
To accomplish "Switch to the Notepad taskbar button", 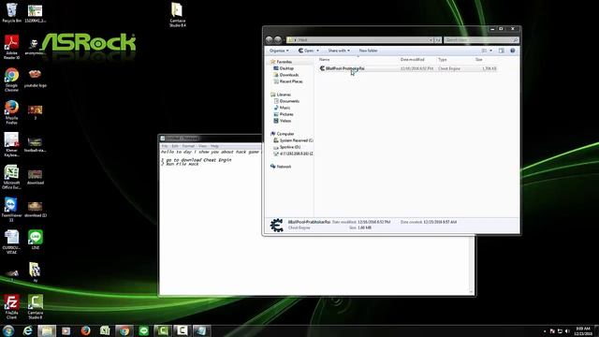I will point(202,330).
